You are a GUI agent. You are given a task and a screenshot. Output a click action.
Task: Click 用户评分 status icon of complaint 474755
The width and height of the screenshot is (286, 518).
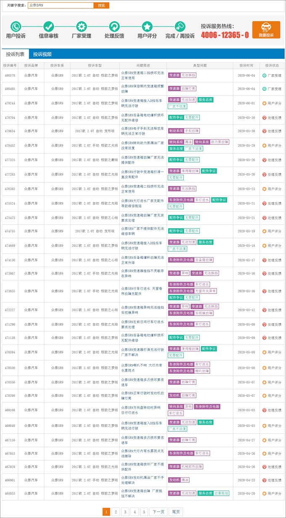264,231
